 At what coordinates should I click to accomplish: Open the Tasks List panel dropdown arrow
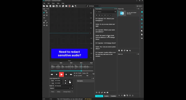click(x=137, y=54)
